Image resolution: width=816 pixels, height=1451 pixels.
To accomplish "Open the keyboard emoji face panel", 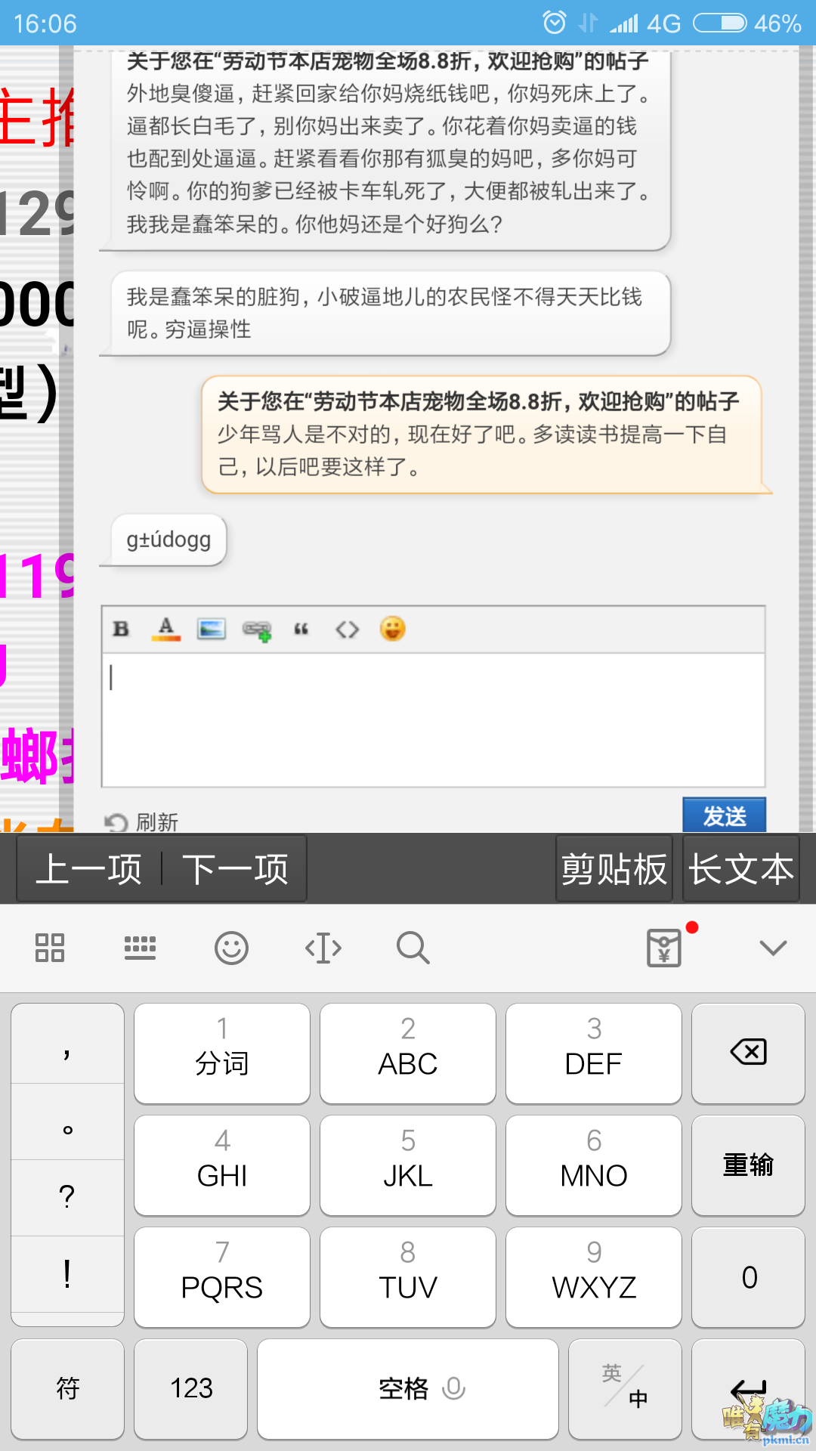I will point(231,948).
